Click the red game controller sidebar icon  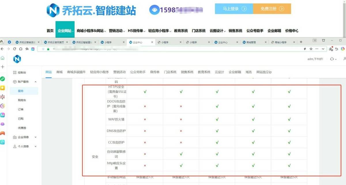coord(3,133)
